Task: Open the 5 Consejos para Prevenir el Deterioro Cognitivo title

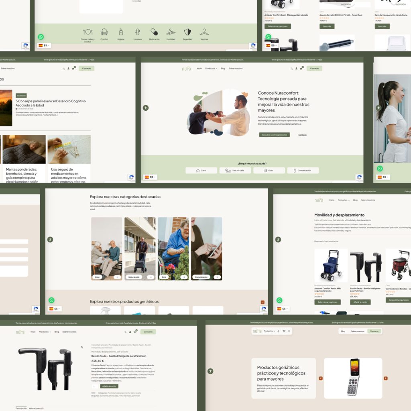Action: click(x=51, y=103)
